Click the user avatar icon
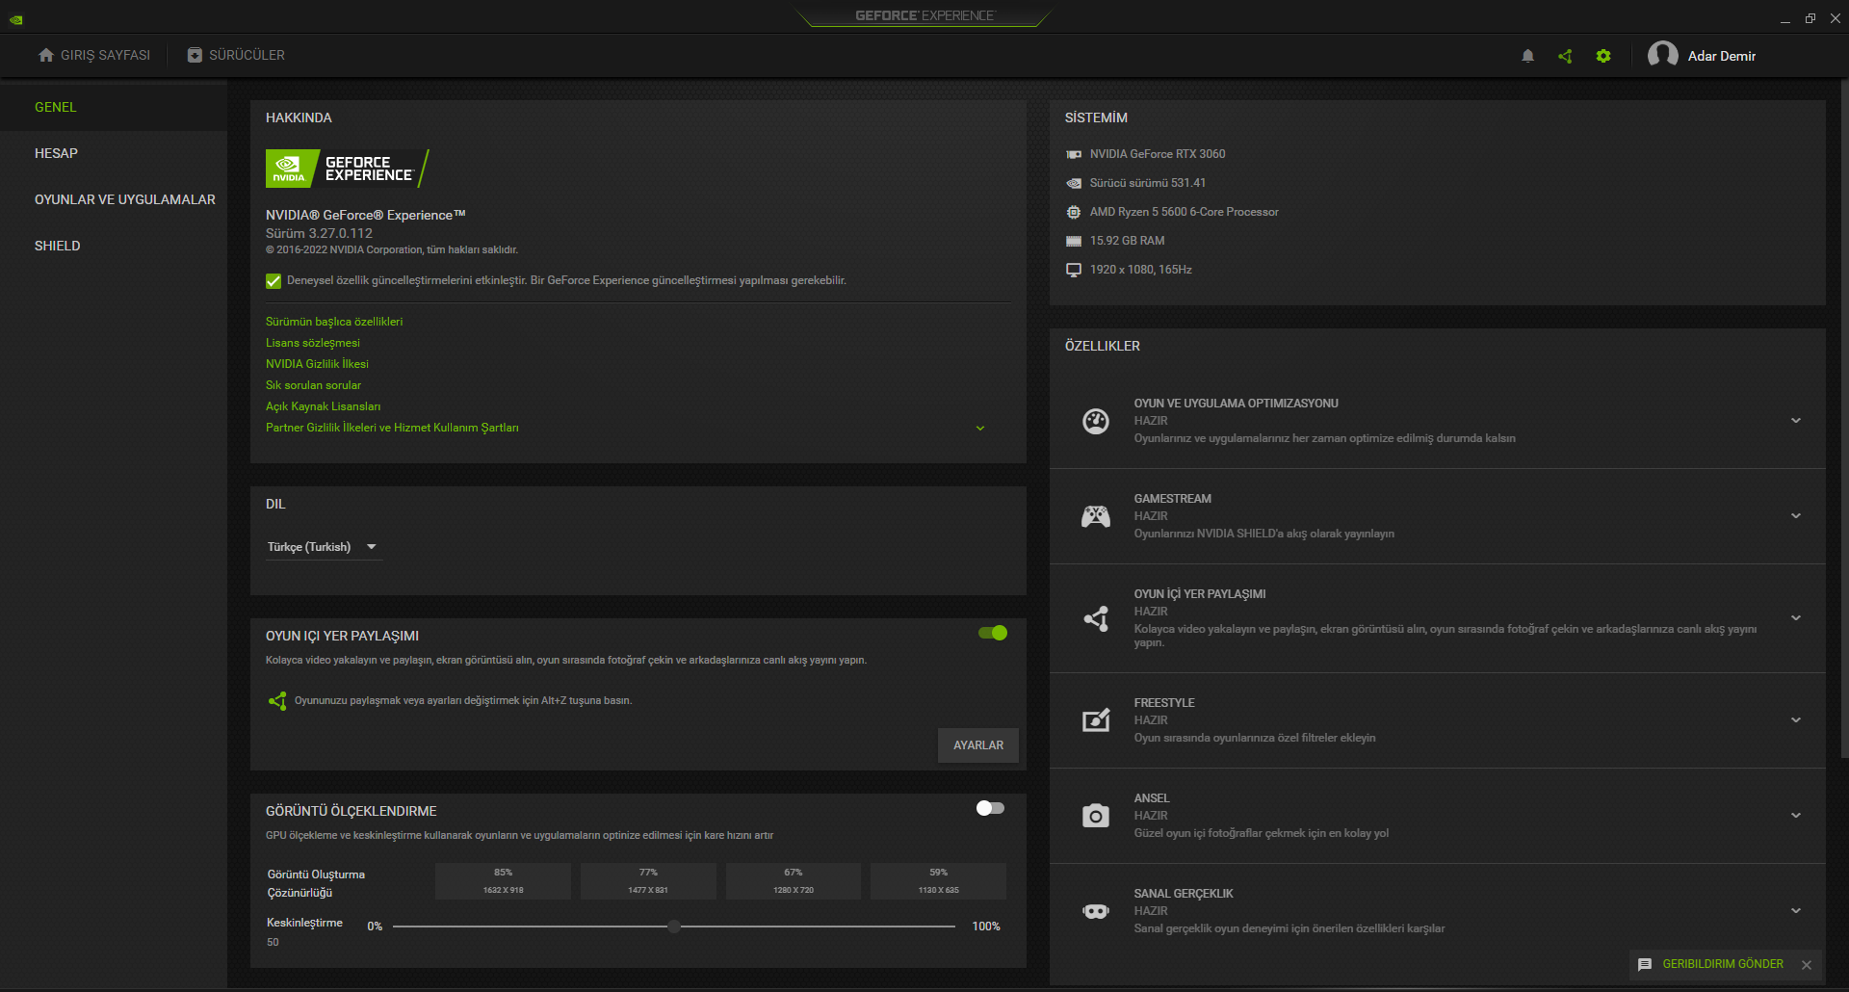 (1663, 56)
